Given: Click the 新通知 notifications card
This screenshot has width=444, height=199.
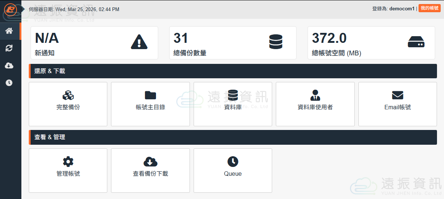Looking at the screenshot, I should (x=94, y=43).
